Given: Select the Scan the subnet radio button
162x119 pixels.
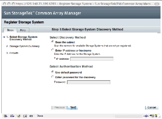Looking at the screenshot, I should (x=53, y=42).
